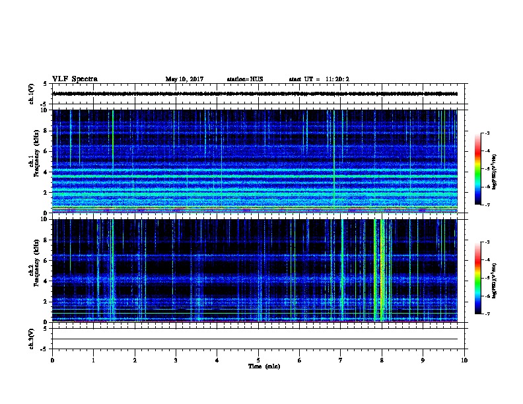Click the "-3" label on ch.1 color scale
This screenshot has height=404, width=523.
[x=487, y=133]
